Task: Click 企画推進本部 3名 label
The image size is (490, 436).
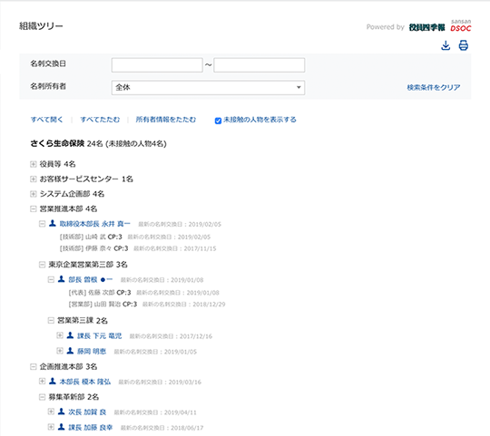Action: click(x=68, y=367)
